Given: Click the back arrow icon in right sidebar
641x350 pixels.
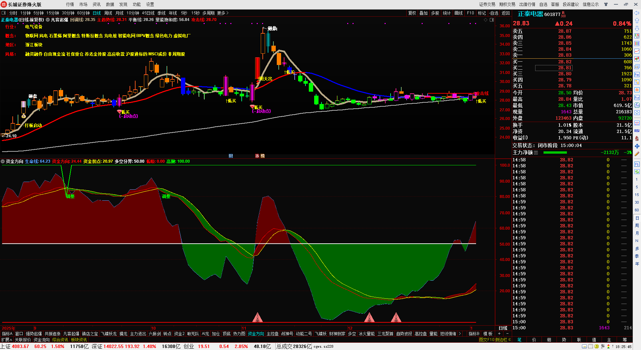Looking at the screenshot, I should [x=637, y=13].
